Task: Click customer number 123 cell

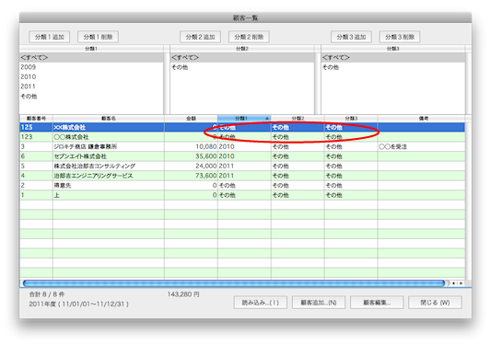Action: coord(36,137)
